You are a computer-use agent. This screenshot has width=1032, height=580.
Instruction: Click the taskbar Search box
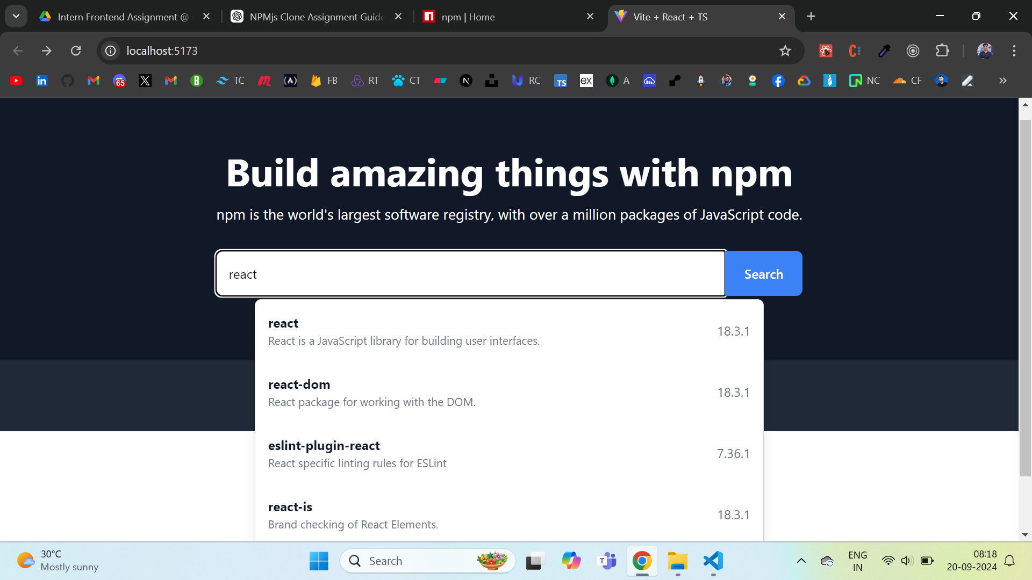pyautogui.click(x=428, y=561)
